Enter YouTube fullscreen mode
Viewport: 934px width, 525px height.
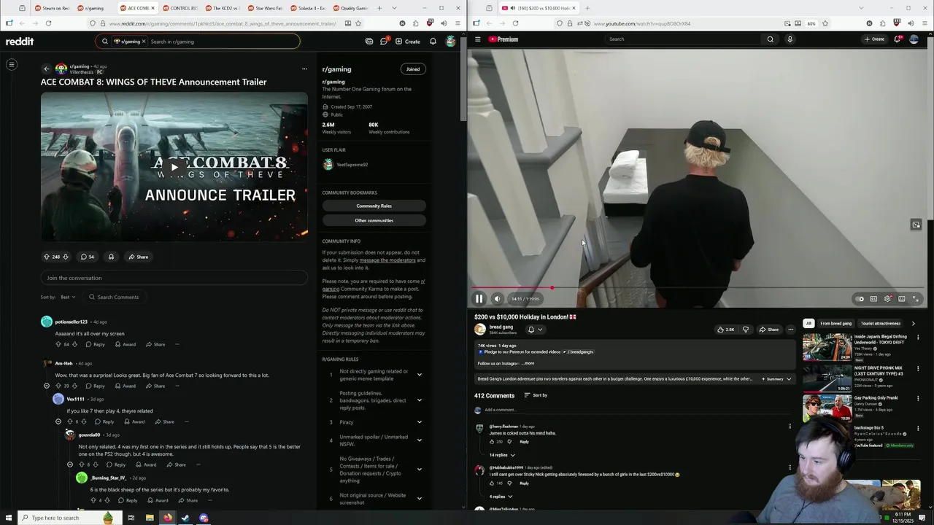916,299
